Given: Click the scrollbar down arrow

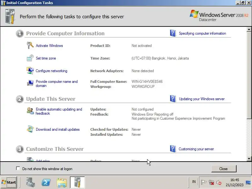Looking at the screenshot, I should point(249,159).
